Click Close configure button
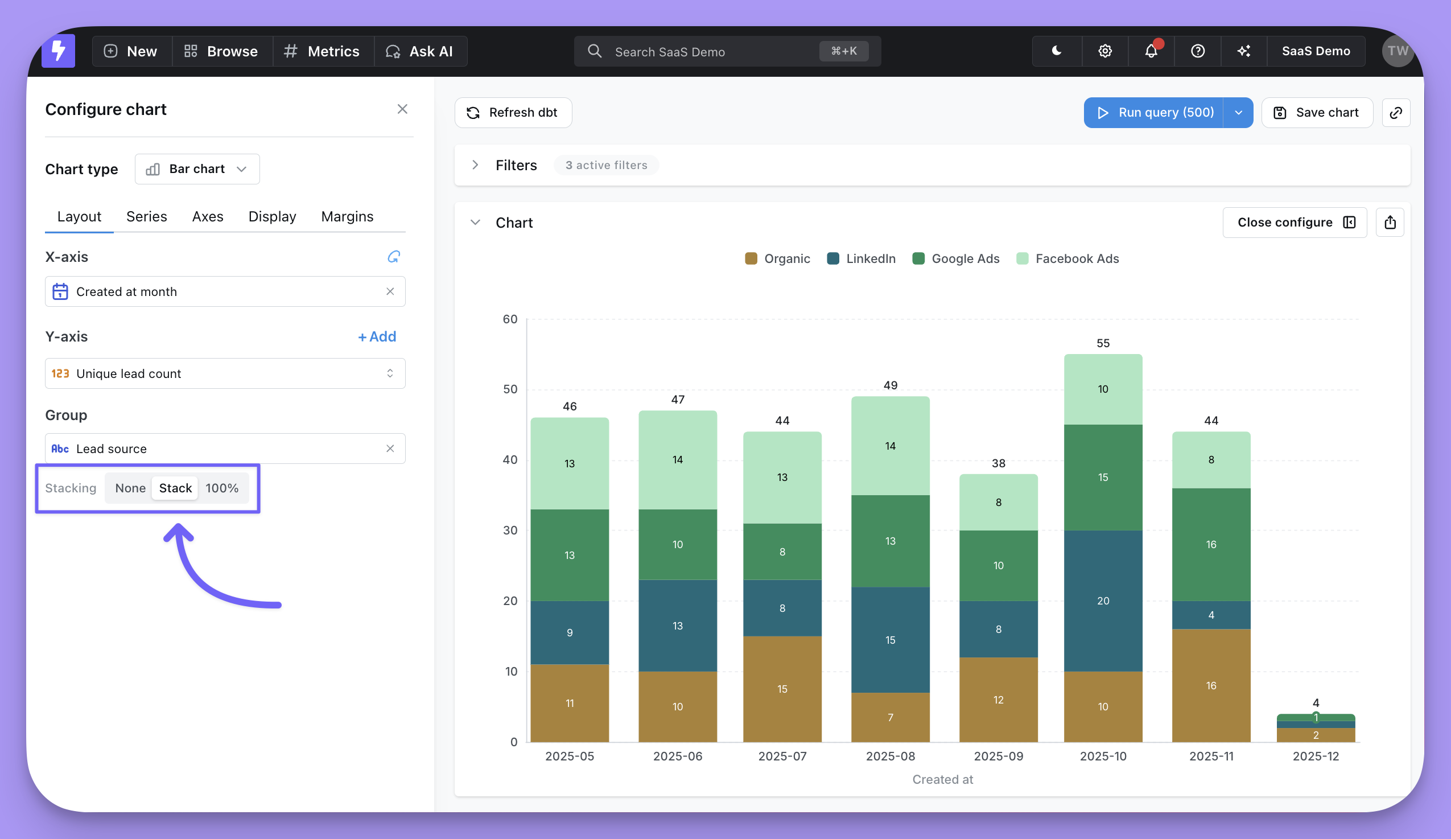 tap(1295, 223)
